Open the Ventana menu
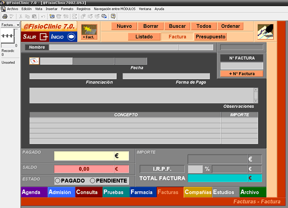 [x=145, y=9]
